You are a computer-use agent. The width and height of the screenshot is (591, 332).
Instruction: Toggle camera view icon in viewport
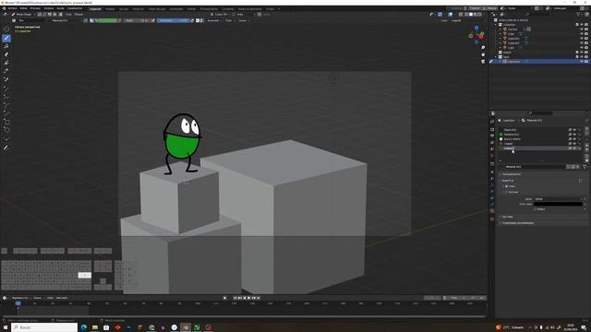click(x=483, y=62)
